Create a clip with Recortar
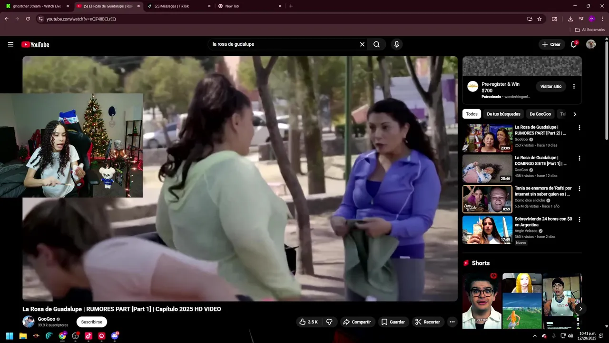This screenshot has width=609, height=343. [427, 322]
